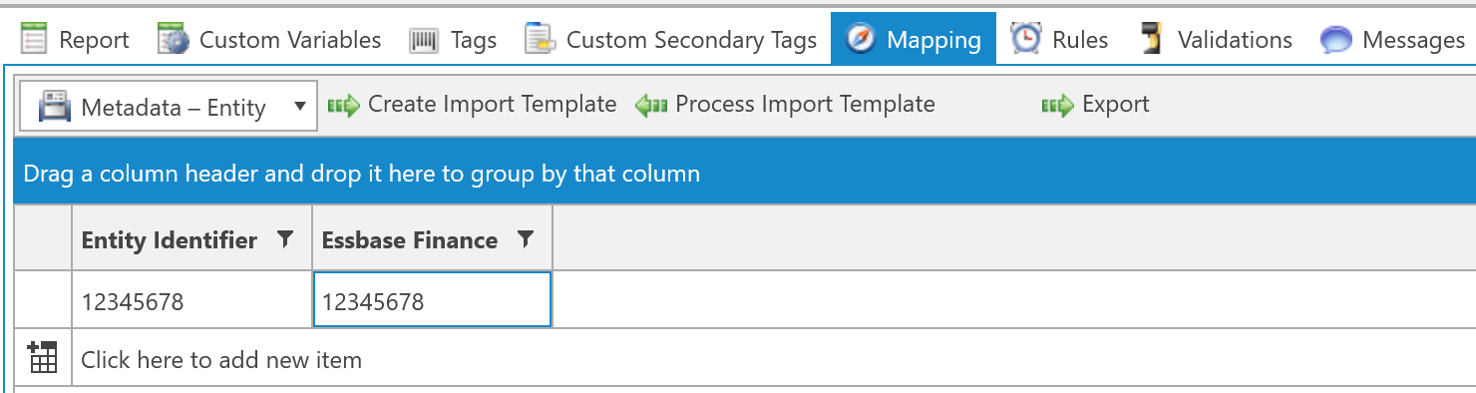This screenshot has height=393, width=1476.
Task: Click the Tags barcode icon
Action: pyautogui.click(x=424, y=40)
